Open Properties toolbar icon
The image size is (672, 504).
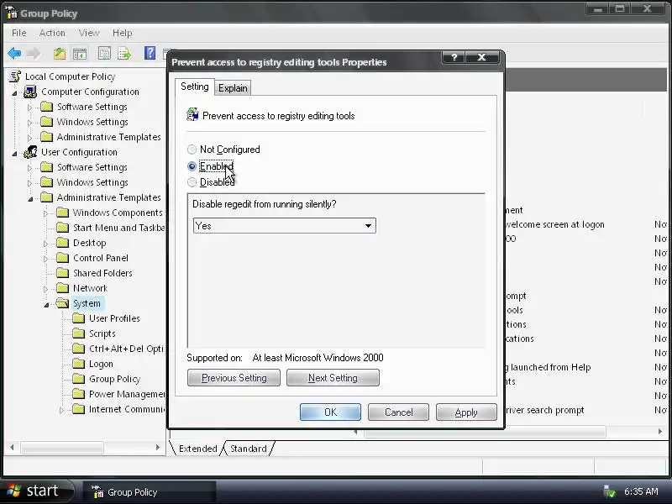(x=104, y=54)
